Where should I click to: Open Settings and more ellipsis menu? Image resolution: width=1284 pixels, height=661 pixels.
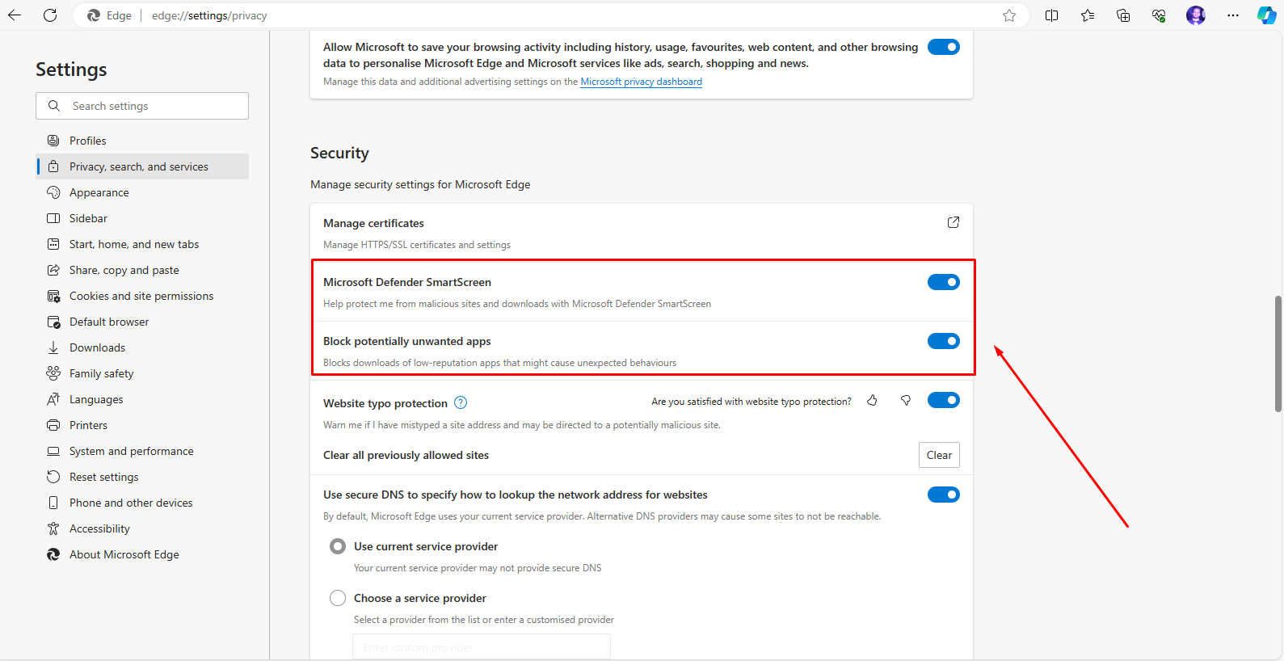coord(1232,15)
